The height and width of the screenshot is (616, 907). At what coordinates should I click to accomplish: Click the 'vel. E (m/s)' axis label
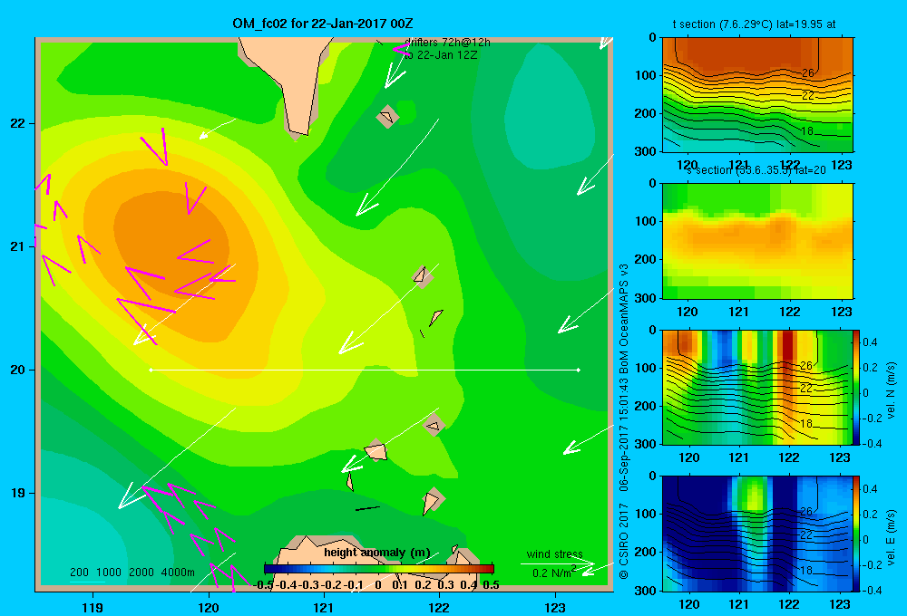892,537
